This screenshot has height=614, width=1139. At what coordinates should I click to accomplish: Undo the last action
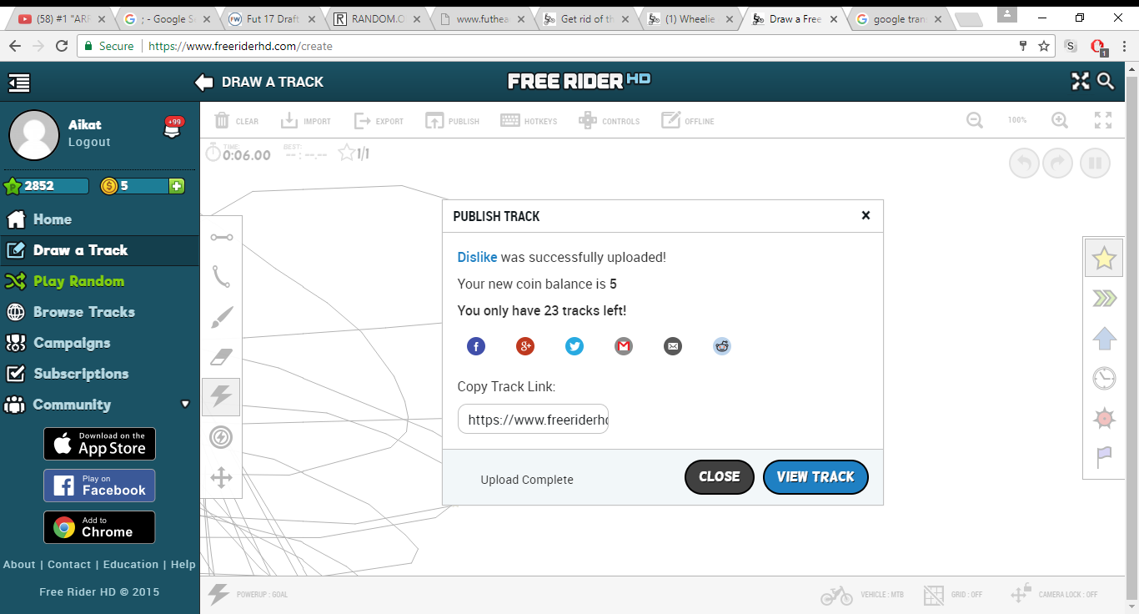(x=1024, y=163)
